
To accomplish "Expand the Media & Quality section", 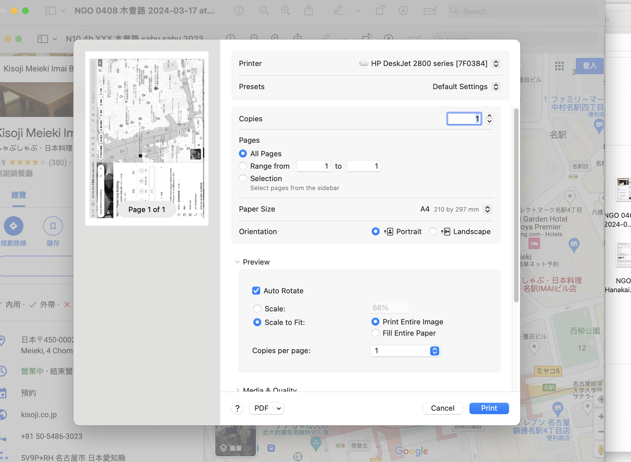I will pos(238,390).
